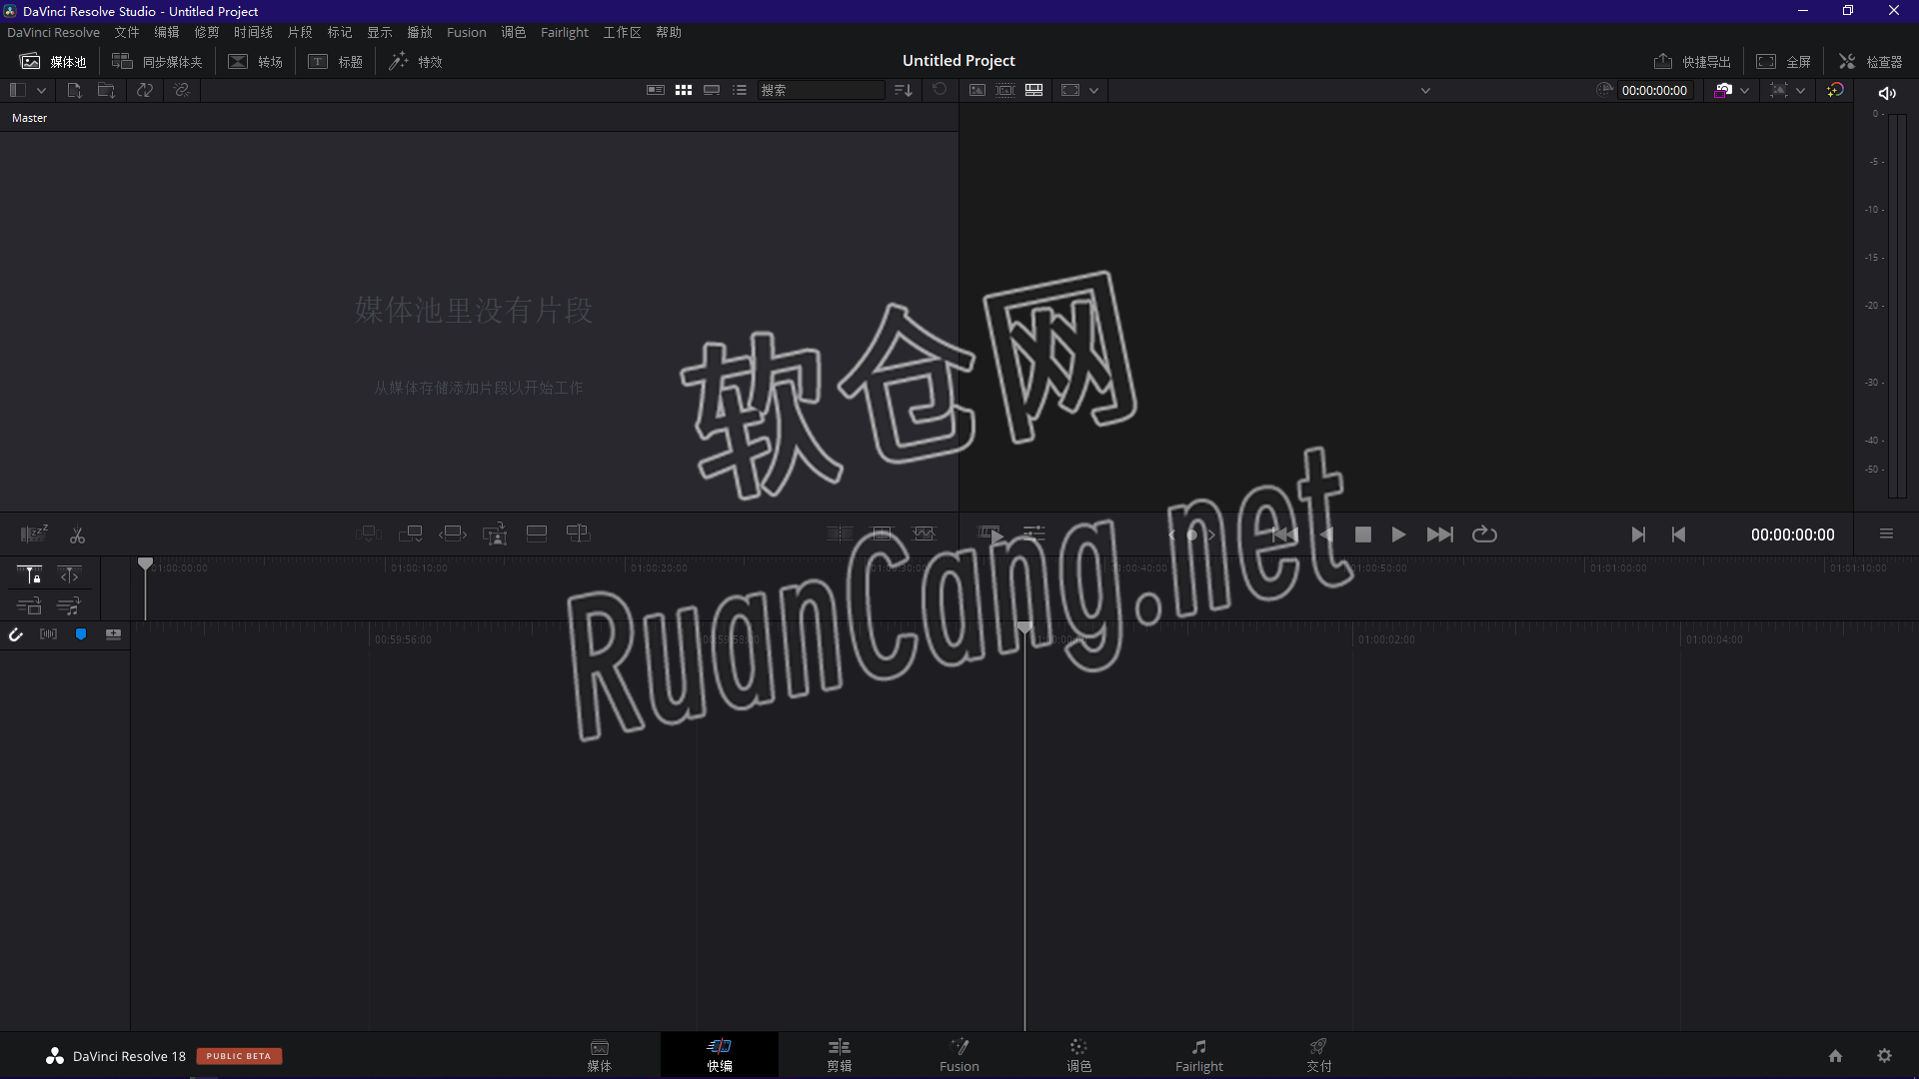This screenshot has height=1079, width=1919.
Task: Mute audio with the speaker icon
Action: (x=1887, y=93)
